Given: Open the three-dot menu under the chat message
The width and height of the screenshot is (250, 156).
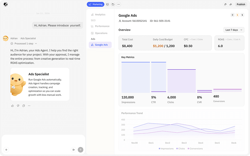Looking at the screenshot, I should [29, 106].
